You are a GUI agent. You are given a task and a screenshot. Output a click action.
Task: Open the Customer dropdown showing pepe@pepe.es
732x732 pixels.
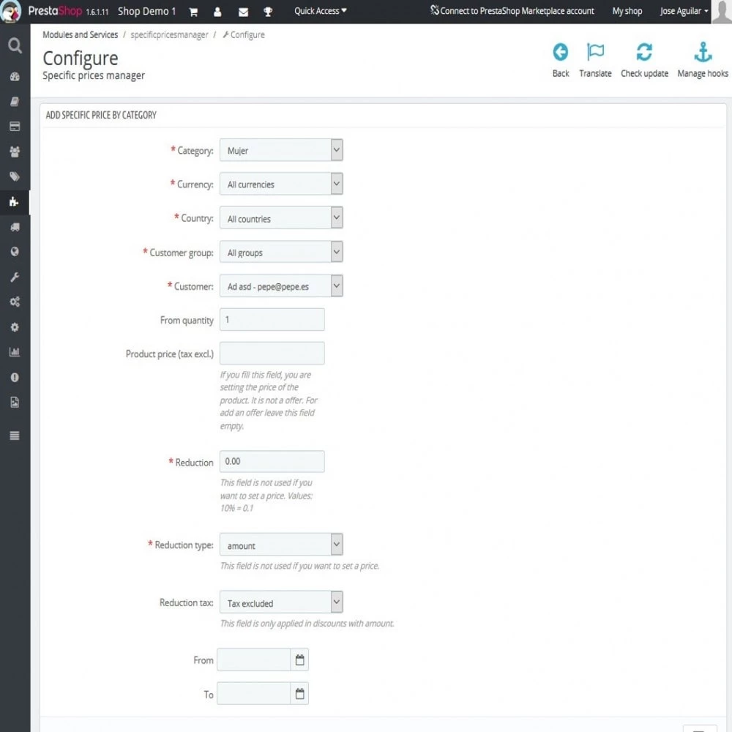point(281,286)
